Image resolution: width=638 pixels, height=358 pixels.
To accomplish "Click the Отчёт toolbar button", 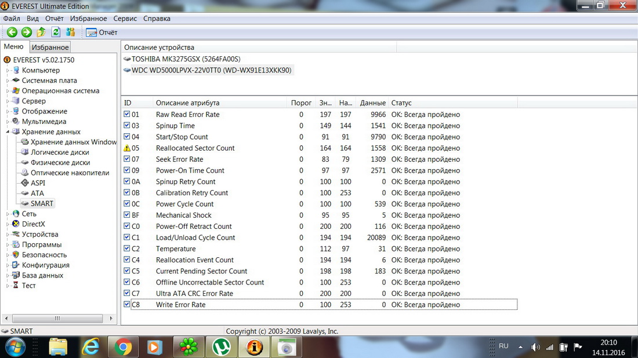I will tap(102, 32).
